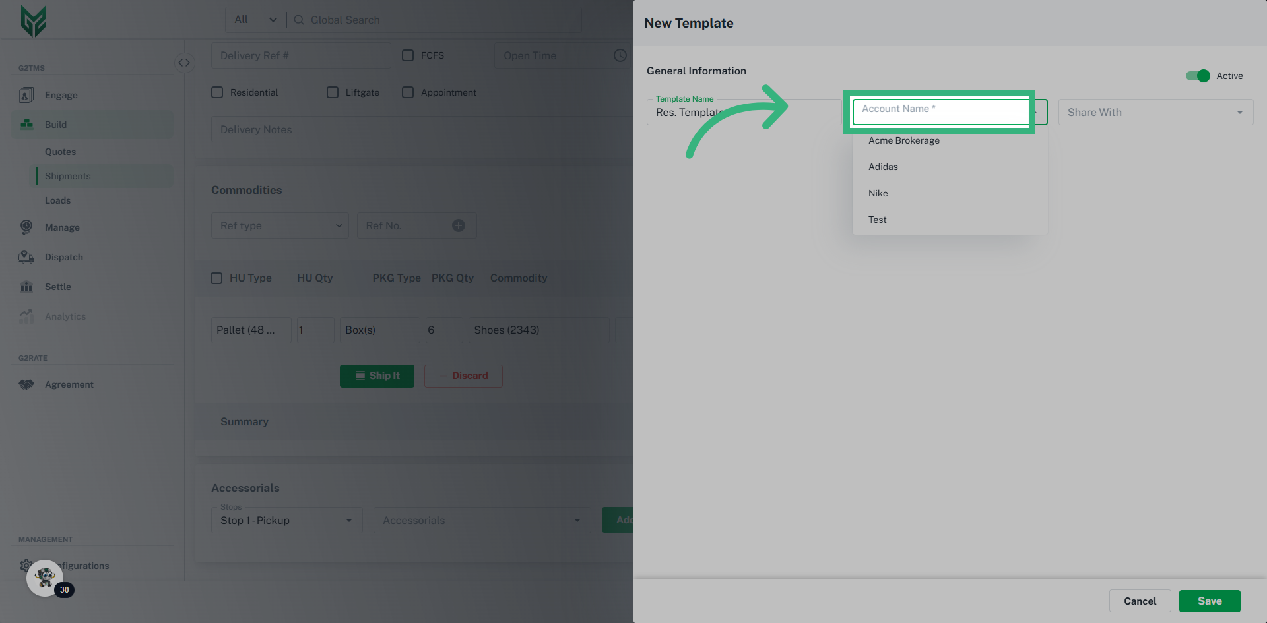Open the Manage section icon
This screenshot has width=1267, height=623.
[26, 227]
